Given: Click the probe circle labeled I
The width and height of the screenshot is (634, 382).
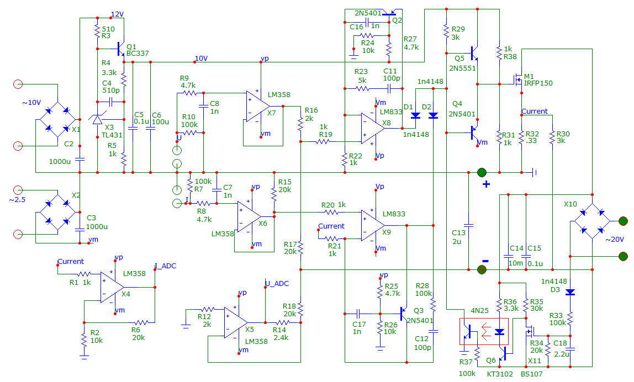Looking at the screenshot, I should [177, 203].
